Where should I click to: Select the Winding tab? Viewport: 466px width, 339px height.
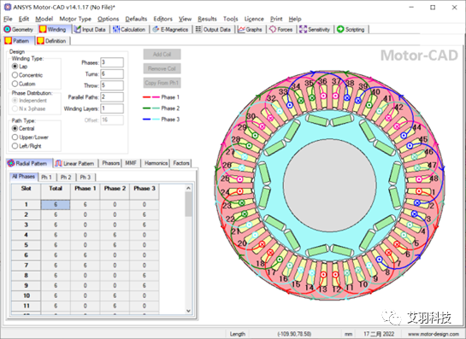(54, 29)
